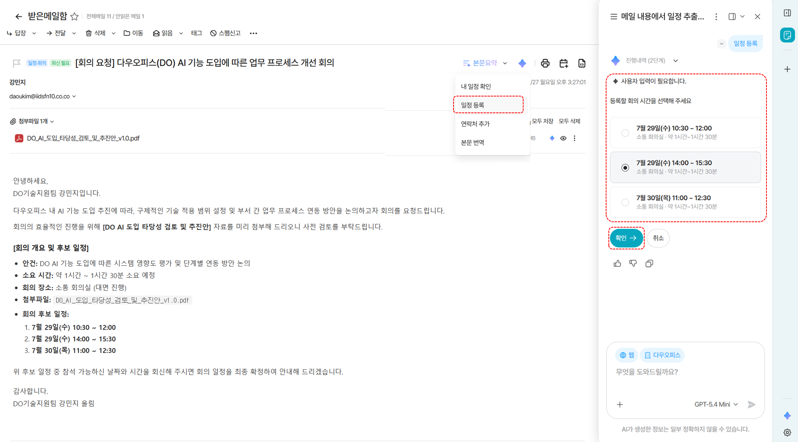Viewport: 798px width, 442px height.
Task: Open the GPT-5.4 Mini model dropdown
Action: tap(716, 405)
